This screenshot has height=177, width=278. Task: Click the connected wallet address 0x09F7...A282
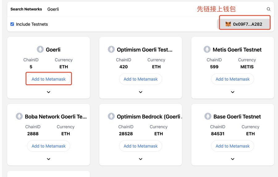(x=247, y=24)
